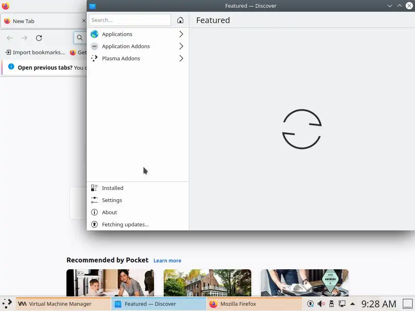415x311 pixels.
Task: Click the Open previous tabs? text
Action: (x=45, y=68)
